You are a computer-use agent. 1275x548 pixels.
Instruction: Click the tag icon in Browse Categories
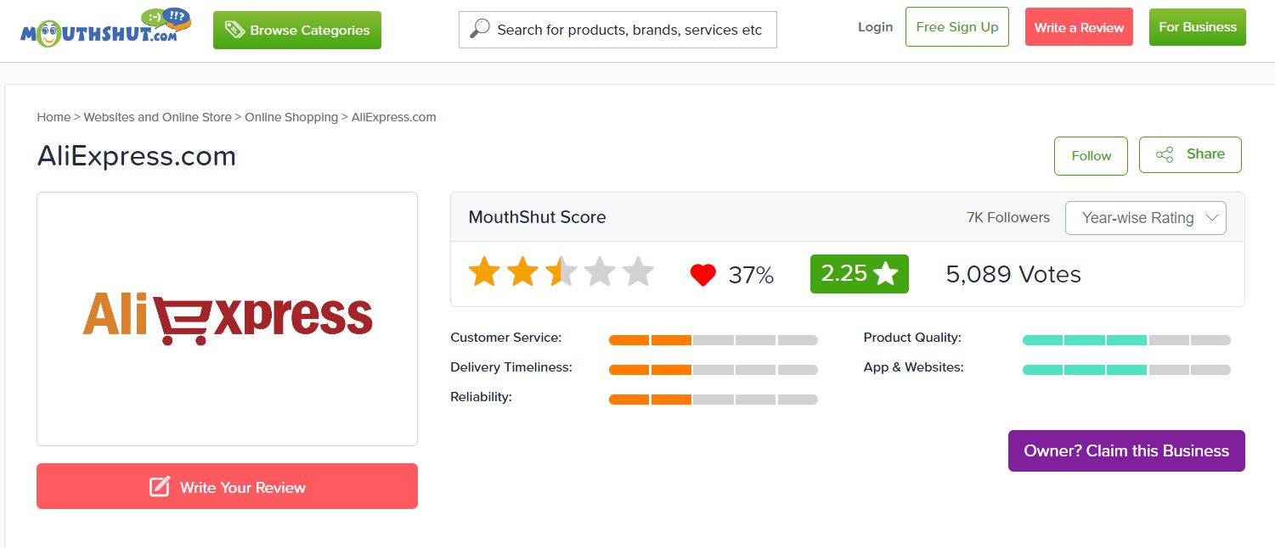(x=234, y=30)
